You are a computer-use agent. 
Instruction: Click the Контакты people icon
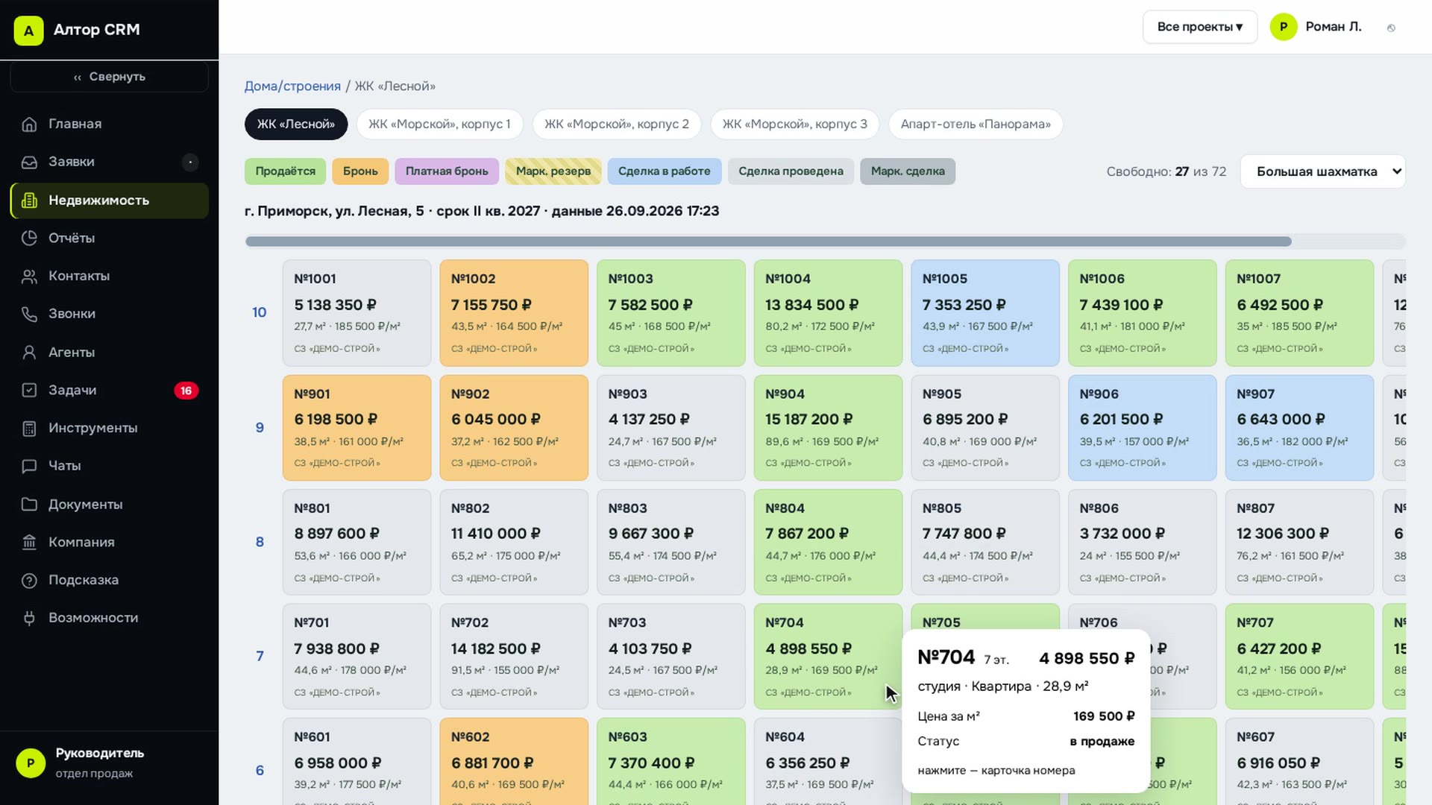click(29, 277)
